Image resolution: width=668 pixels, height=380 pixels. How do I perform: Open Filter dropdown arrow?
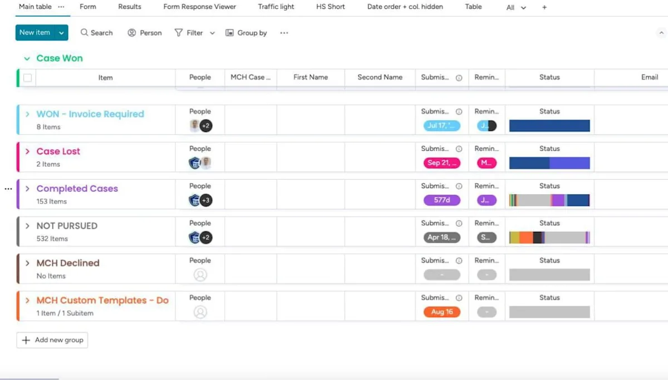click(x=212, y=33)
